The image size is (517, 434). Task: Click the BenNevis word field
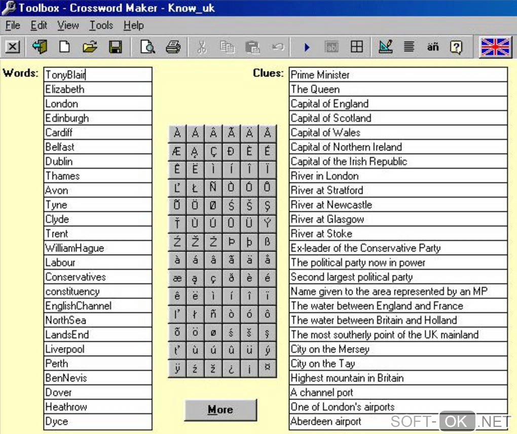coord(98,378)
